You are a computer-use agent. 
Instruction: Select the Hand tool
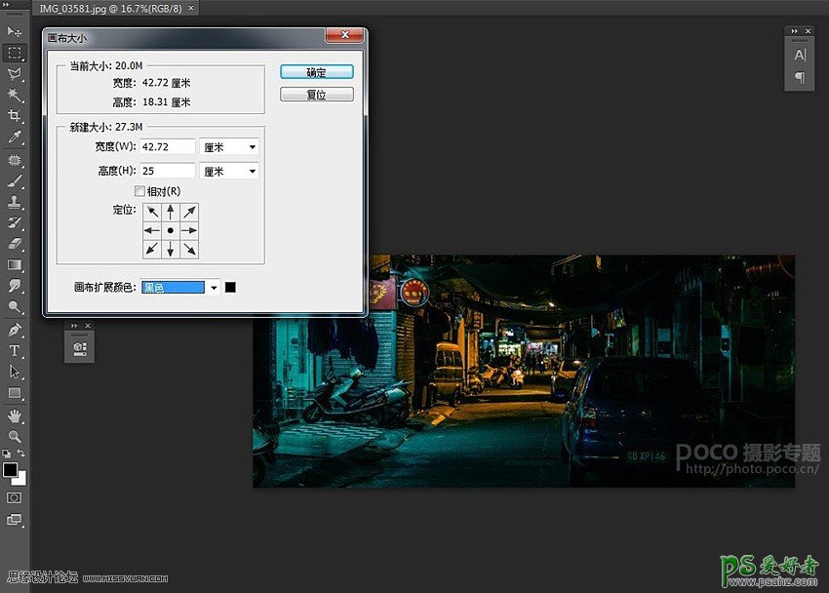(x=15, y=415)
